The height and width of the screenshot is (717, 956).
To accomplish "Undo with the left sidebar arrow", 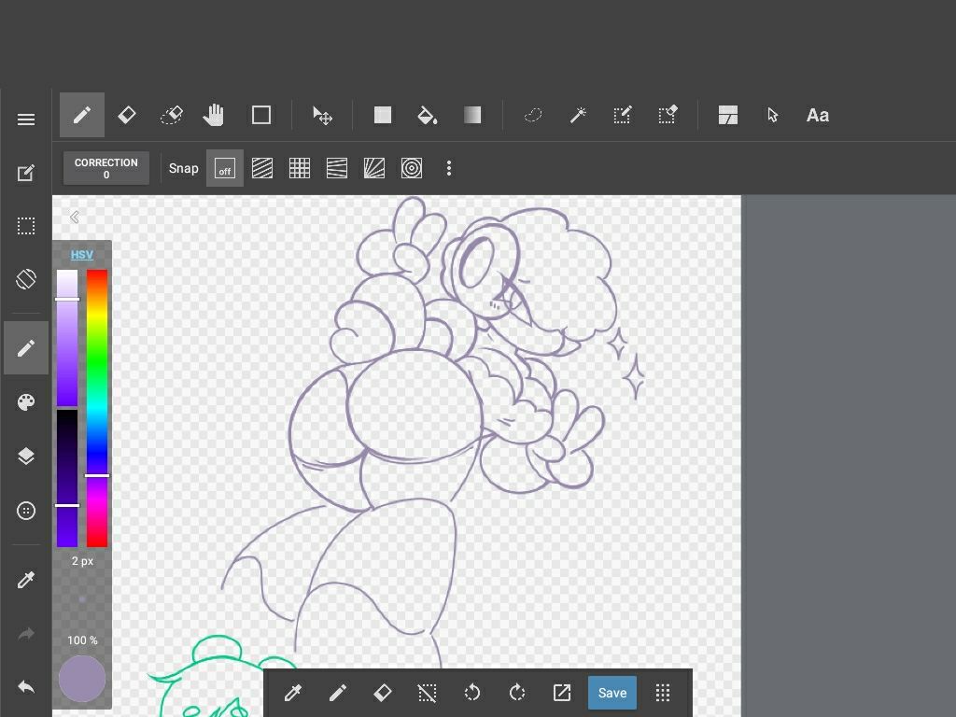I will pos(25,687).
